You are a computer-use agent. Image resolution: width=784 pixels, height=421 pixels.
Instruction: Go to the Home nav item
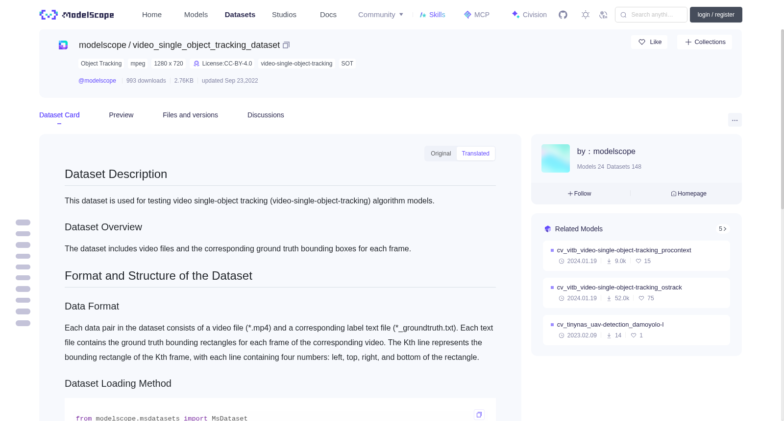[x=152, y=15]
